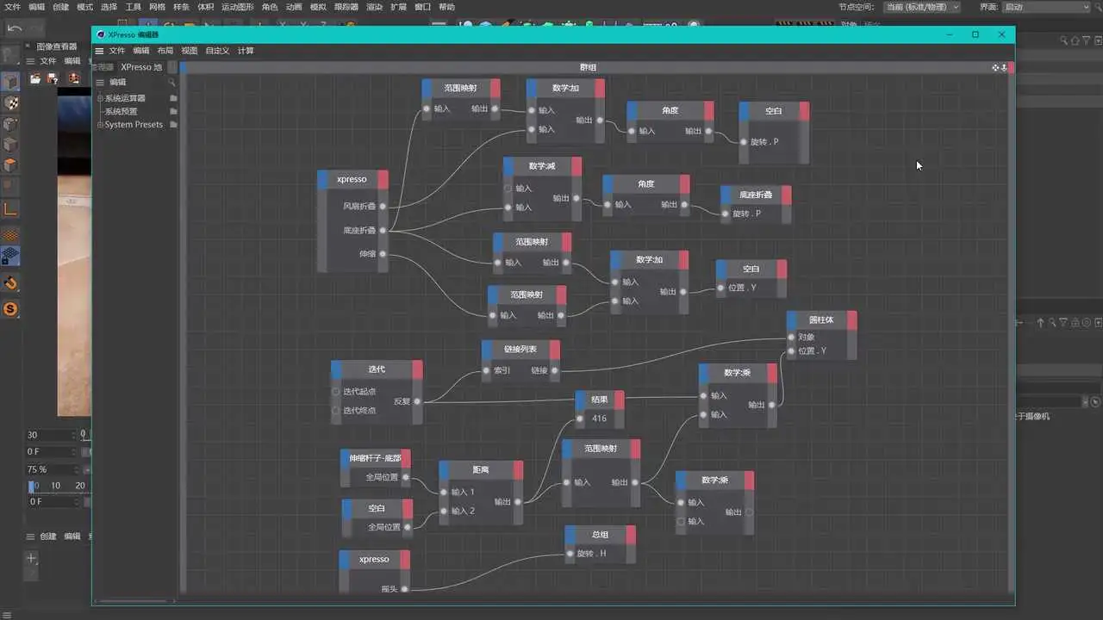The width and height of the screenshot is (1103, 620).
Task: Click first empty 输入 port of 数学:减 node
Action: pos(508,188)
